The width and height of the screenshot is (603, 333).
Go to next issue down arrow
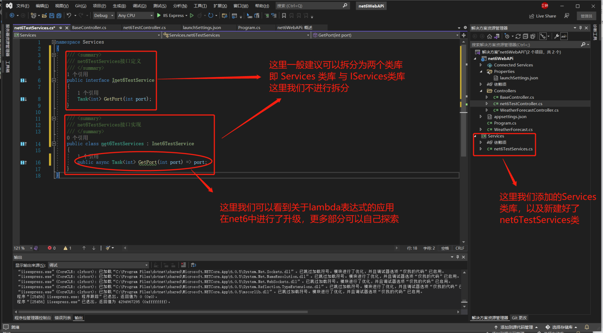coord(94,248)
